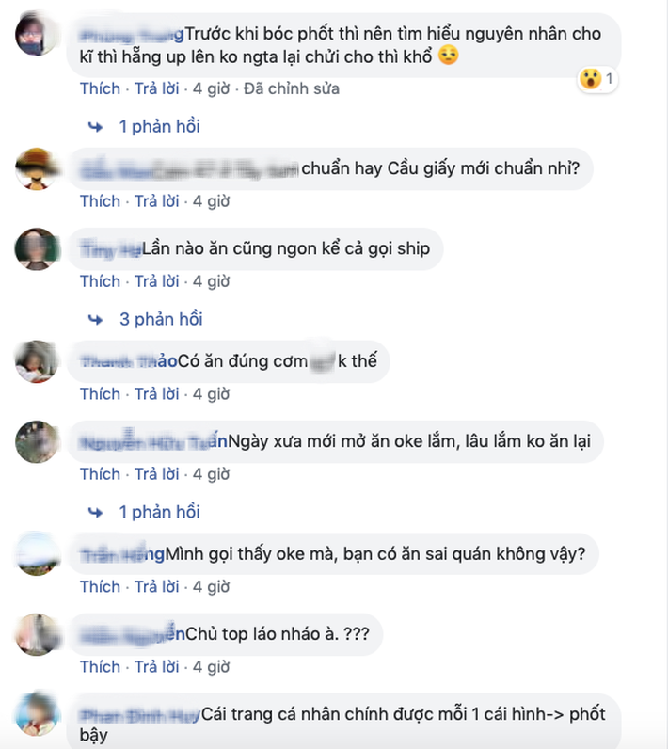Click the wow reaction emoji on first comment
The width and height of the screenshot is (668, 749).
tap(591, 79)
